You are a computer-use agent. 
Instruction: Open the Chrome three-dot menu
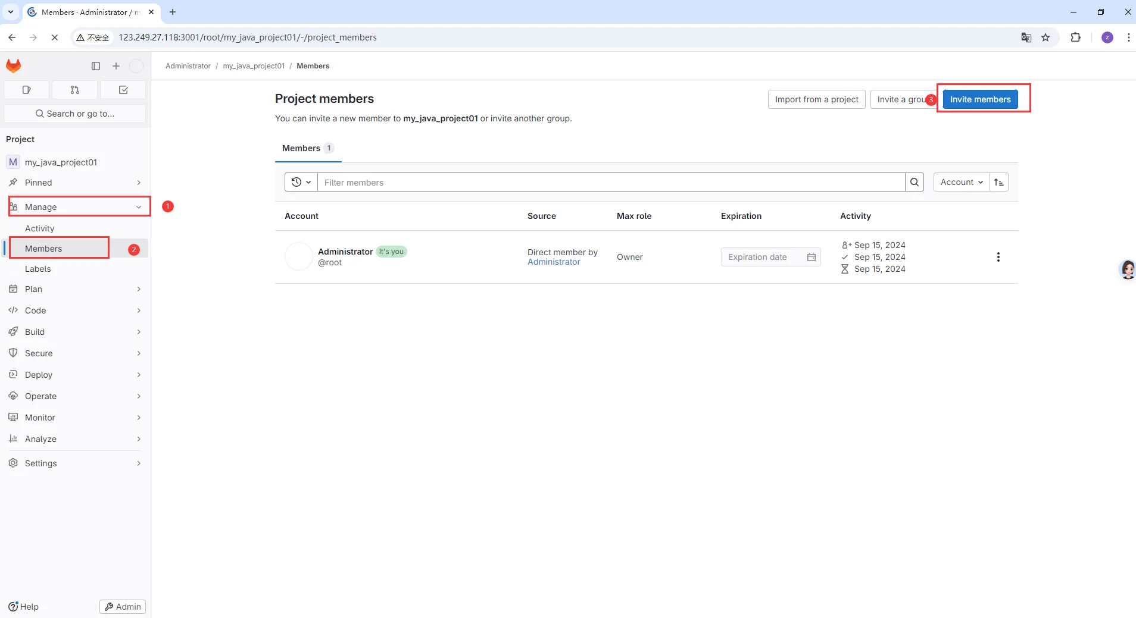1128,37
